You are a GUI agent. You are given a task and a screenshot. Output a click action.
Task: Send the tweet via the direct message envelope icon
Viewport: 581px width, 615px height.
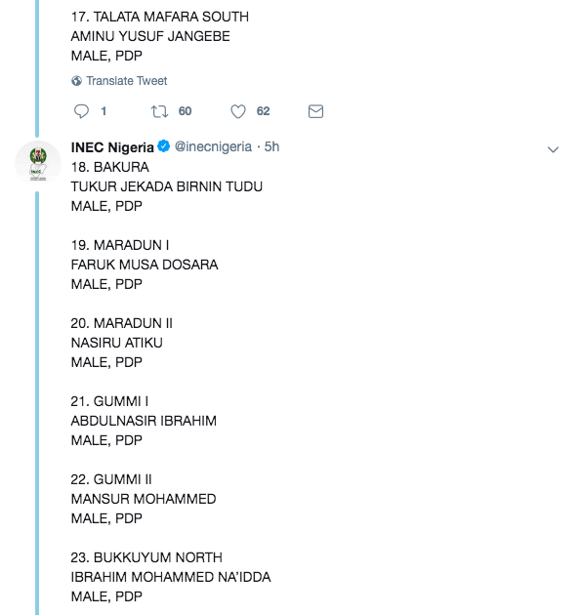[x=315, y=111]
